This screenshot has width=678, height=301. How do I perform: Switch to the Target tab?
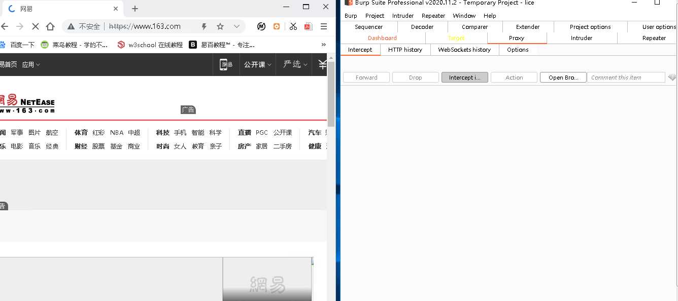click(x=456, y=38)
